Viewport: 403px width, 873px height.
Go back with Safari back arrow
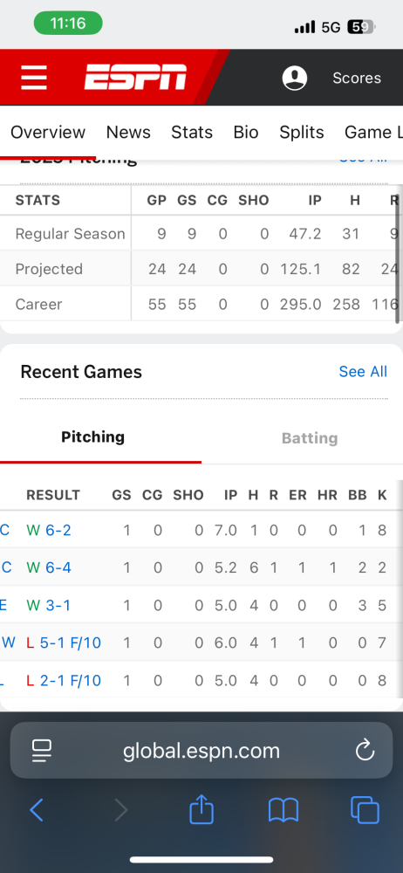[37, 810]
